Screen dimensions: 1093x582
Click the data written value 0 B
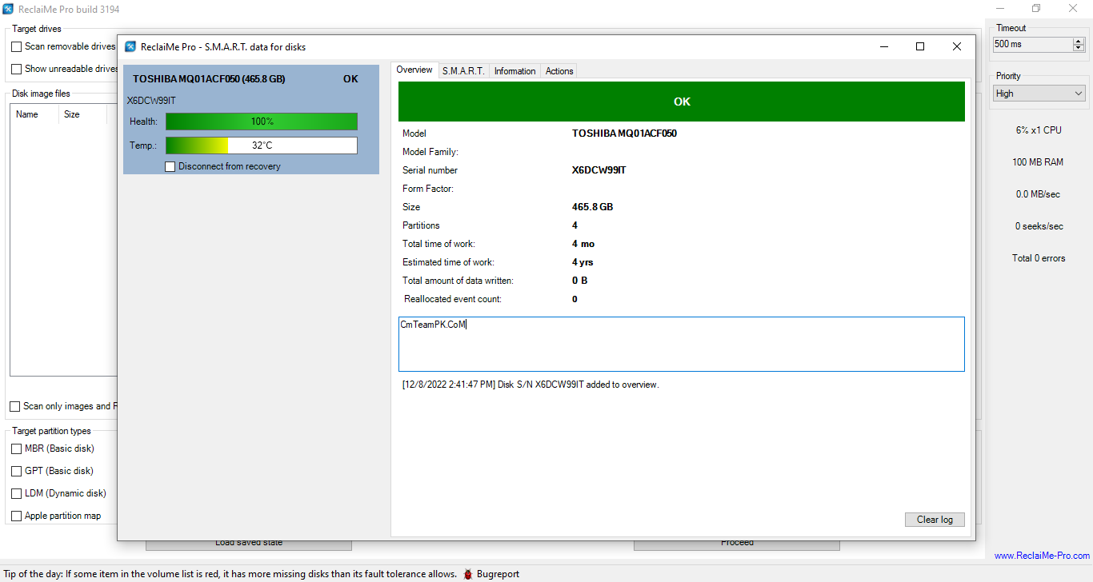(x=580, y=281)
